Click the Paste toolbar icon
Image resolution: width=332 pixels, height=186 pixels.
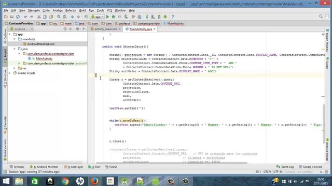(51, 17)
